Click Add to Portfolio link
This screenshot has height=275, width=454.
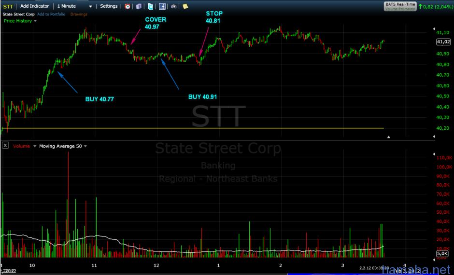(51, 14)
